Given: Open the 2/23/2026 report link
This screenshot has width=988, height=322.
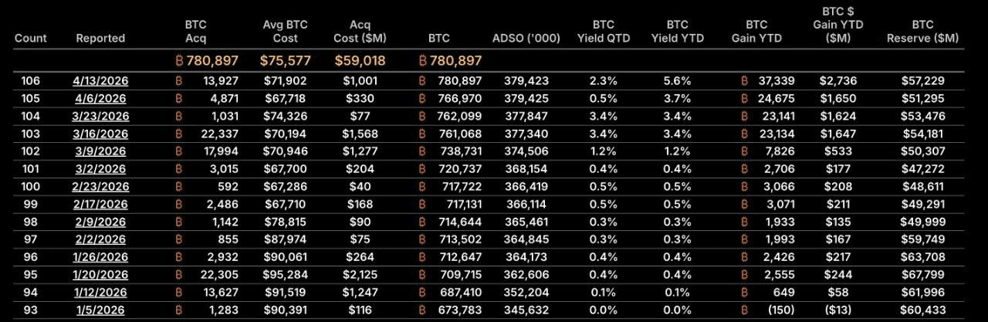Looking at the screenshot, I should point(100,205).
